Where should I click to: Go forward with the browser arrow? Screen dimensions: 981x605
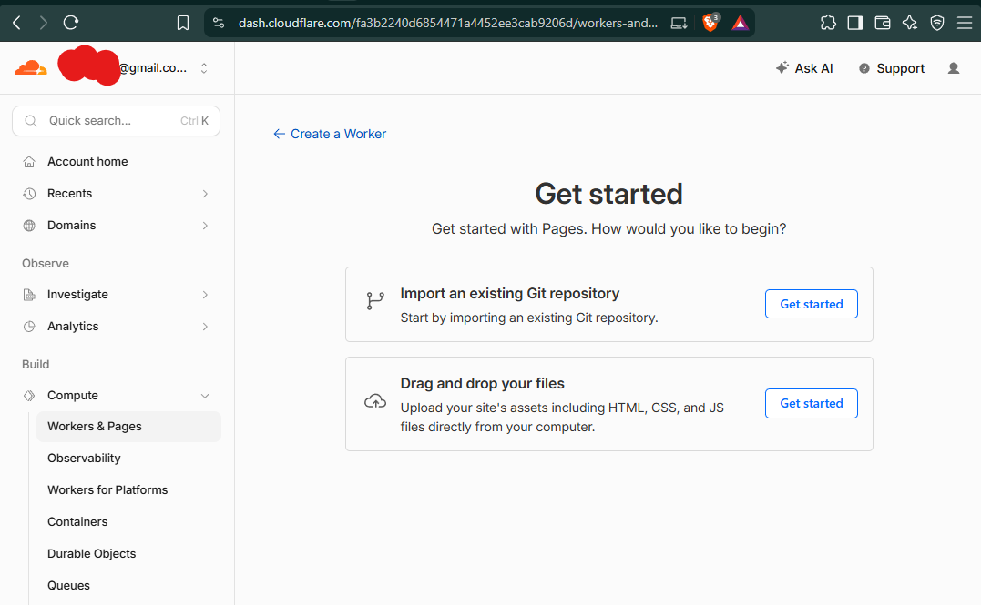pos(43,23)
